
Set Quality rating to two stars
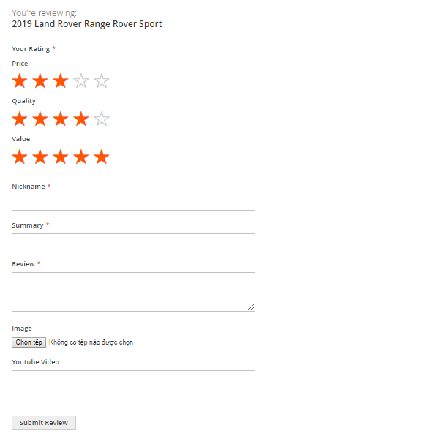(40, 119)
